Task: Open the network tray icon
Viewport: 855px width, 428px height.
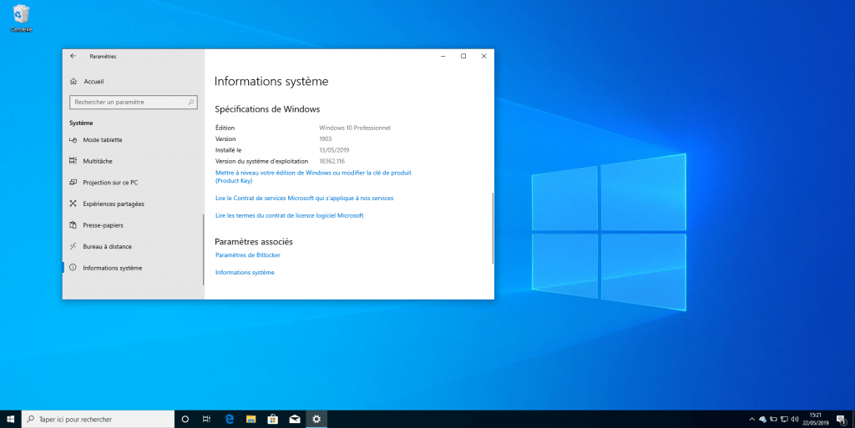Action: point(784,420)
